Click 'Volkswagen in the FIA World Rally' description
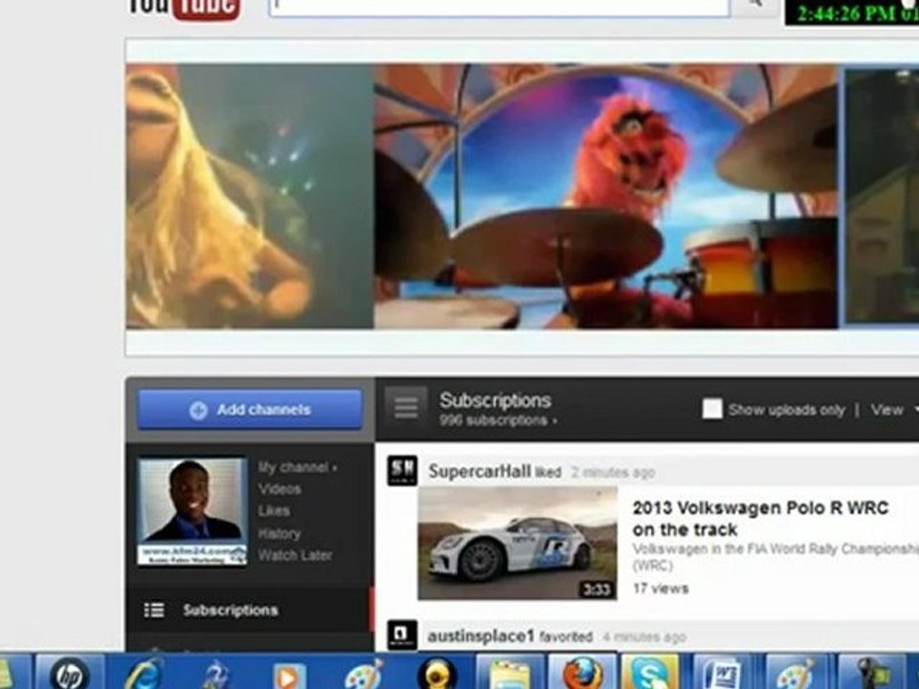The image size is (919, 689). click(x=775, y=557)
